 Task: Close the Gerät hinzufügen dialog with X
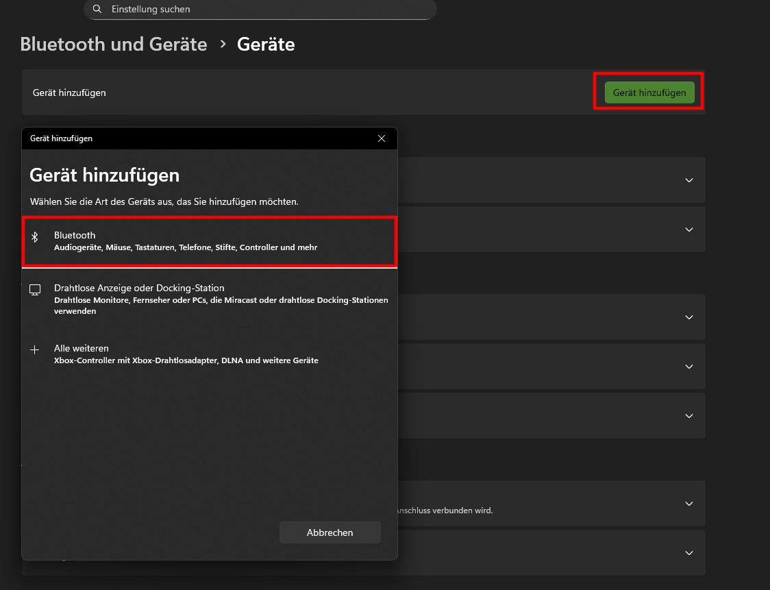click(382, 138)
